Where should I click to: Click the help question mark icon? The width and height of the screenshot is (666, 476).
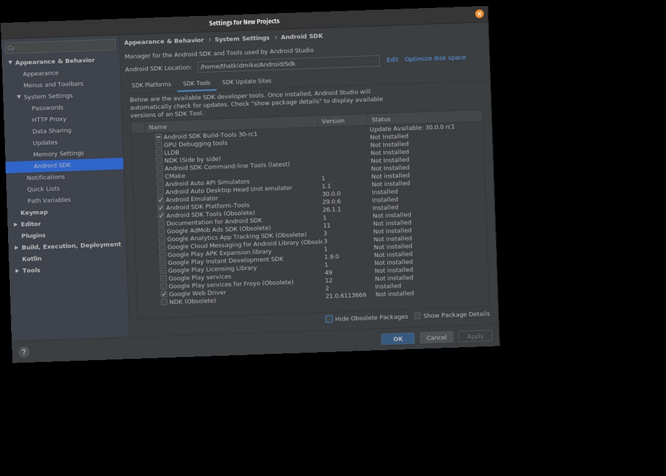point(23,351)
